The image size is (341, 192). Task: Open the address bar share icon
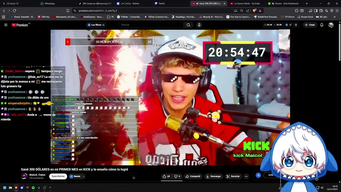pos(248,11)
